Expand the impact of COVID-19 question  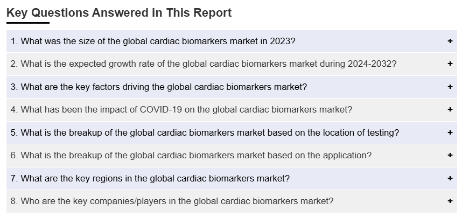point(181,109)
